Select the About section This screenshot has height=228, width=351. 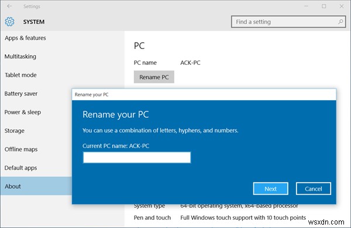(x=36, y=186)
